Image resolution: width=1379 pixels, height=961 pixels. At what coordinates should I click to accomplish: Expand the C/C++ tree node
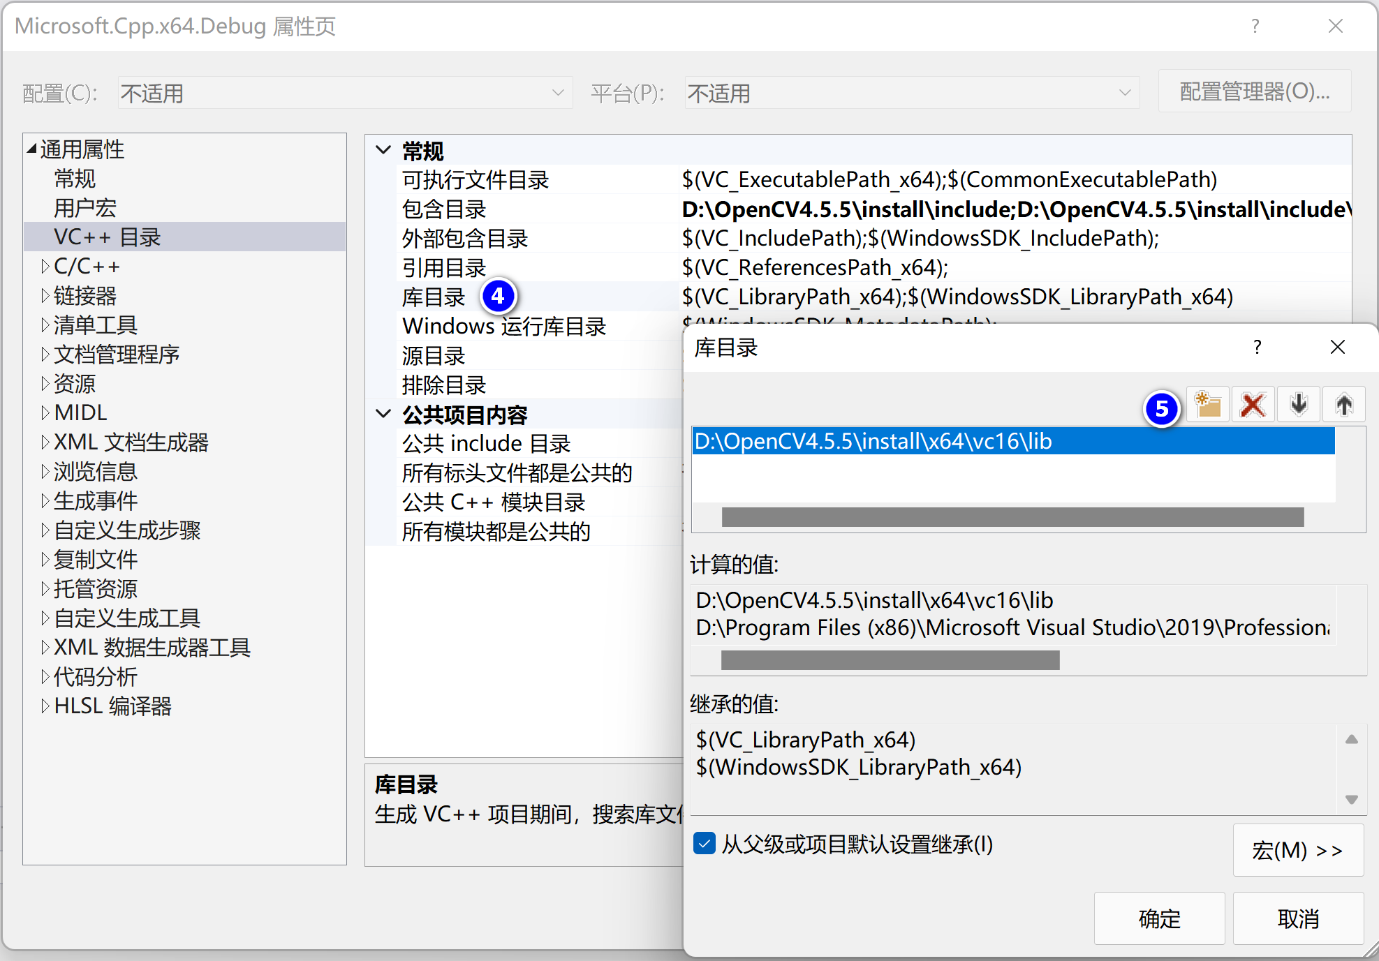46,266
